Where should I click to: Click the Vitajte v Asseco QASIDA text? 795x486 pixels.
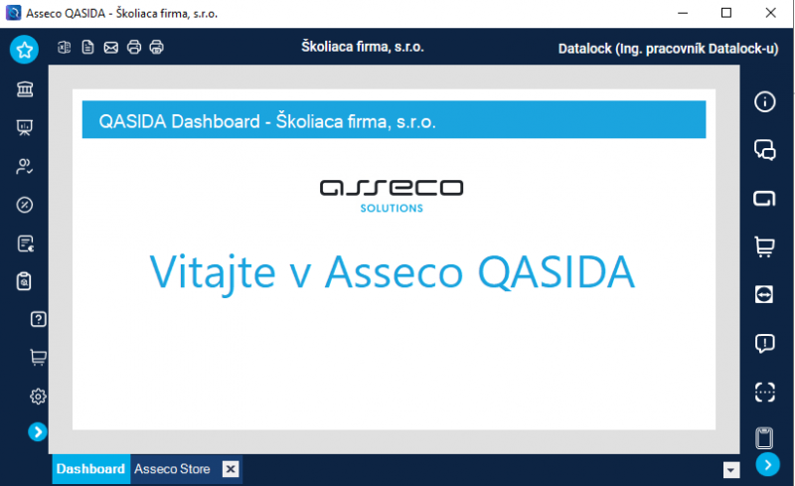[x=392, y=273]
